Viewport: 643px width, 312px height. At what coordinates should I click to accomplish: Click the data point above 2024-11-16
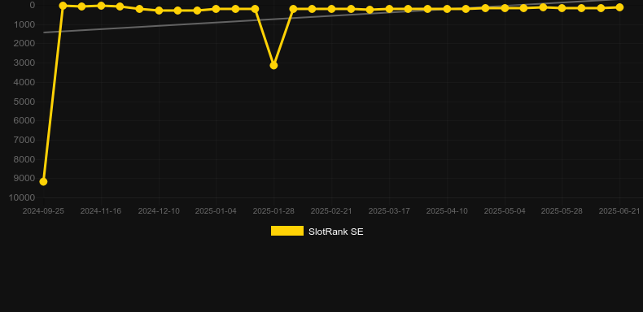tap(101, 6)
